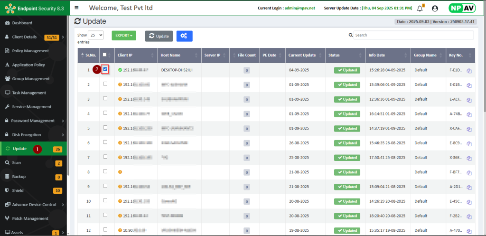Toggle the select-all checkbox in table header

coord(105,55)
